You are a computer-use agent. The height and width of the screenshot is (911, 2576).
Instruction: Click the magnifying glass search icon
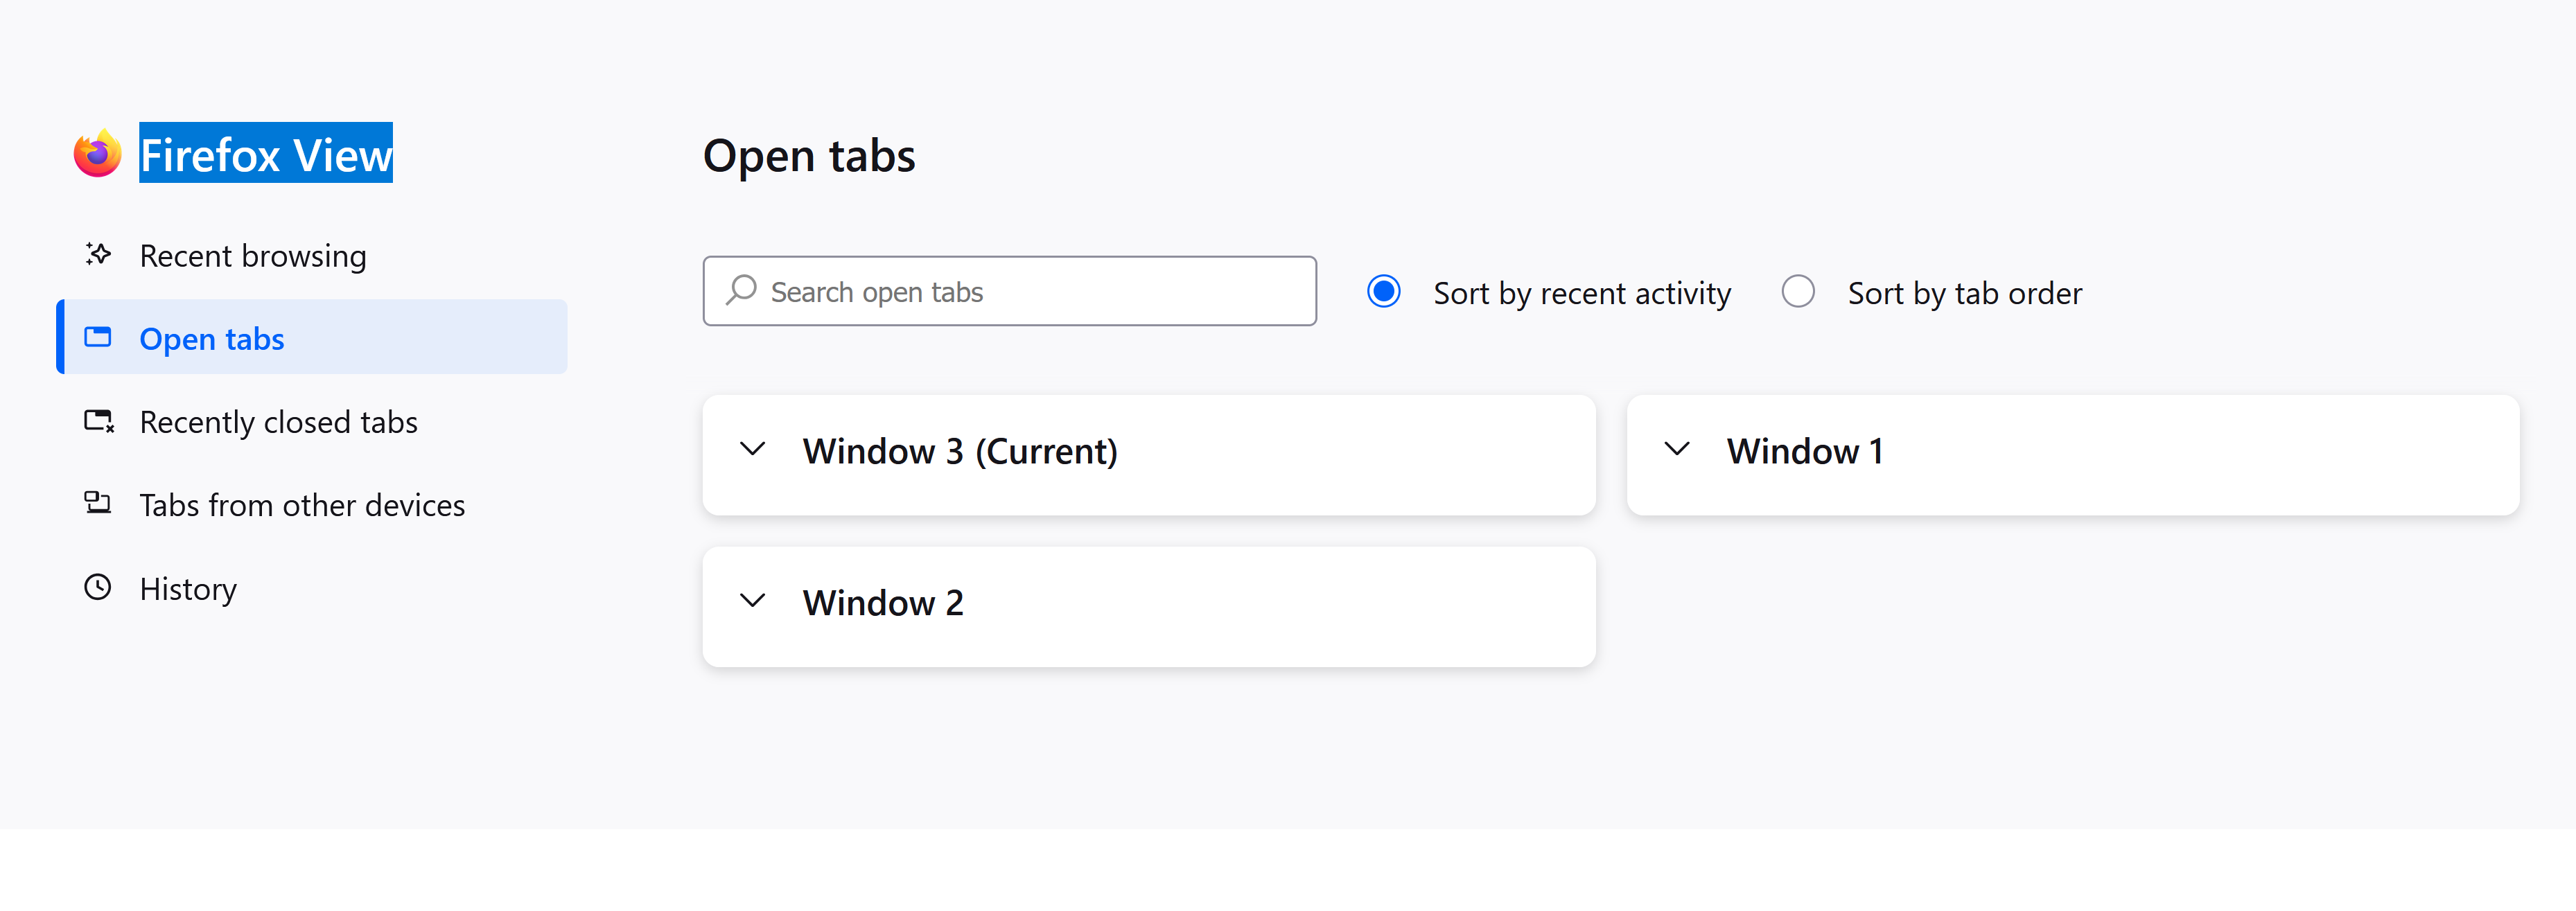(x=741, y=290)
